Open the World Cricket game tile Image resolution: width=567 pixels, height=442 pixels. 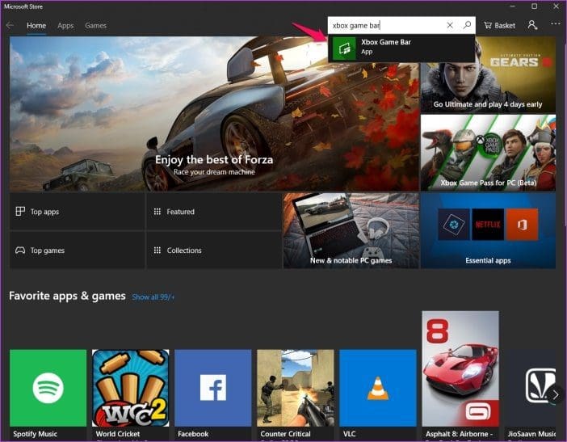point(131,394)
